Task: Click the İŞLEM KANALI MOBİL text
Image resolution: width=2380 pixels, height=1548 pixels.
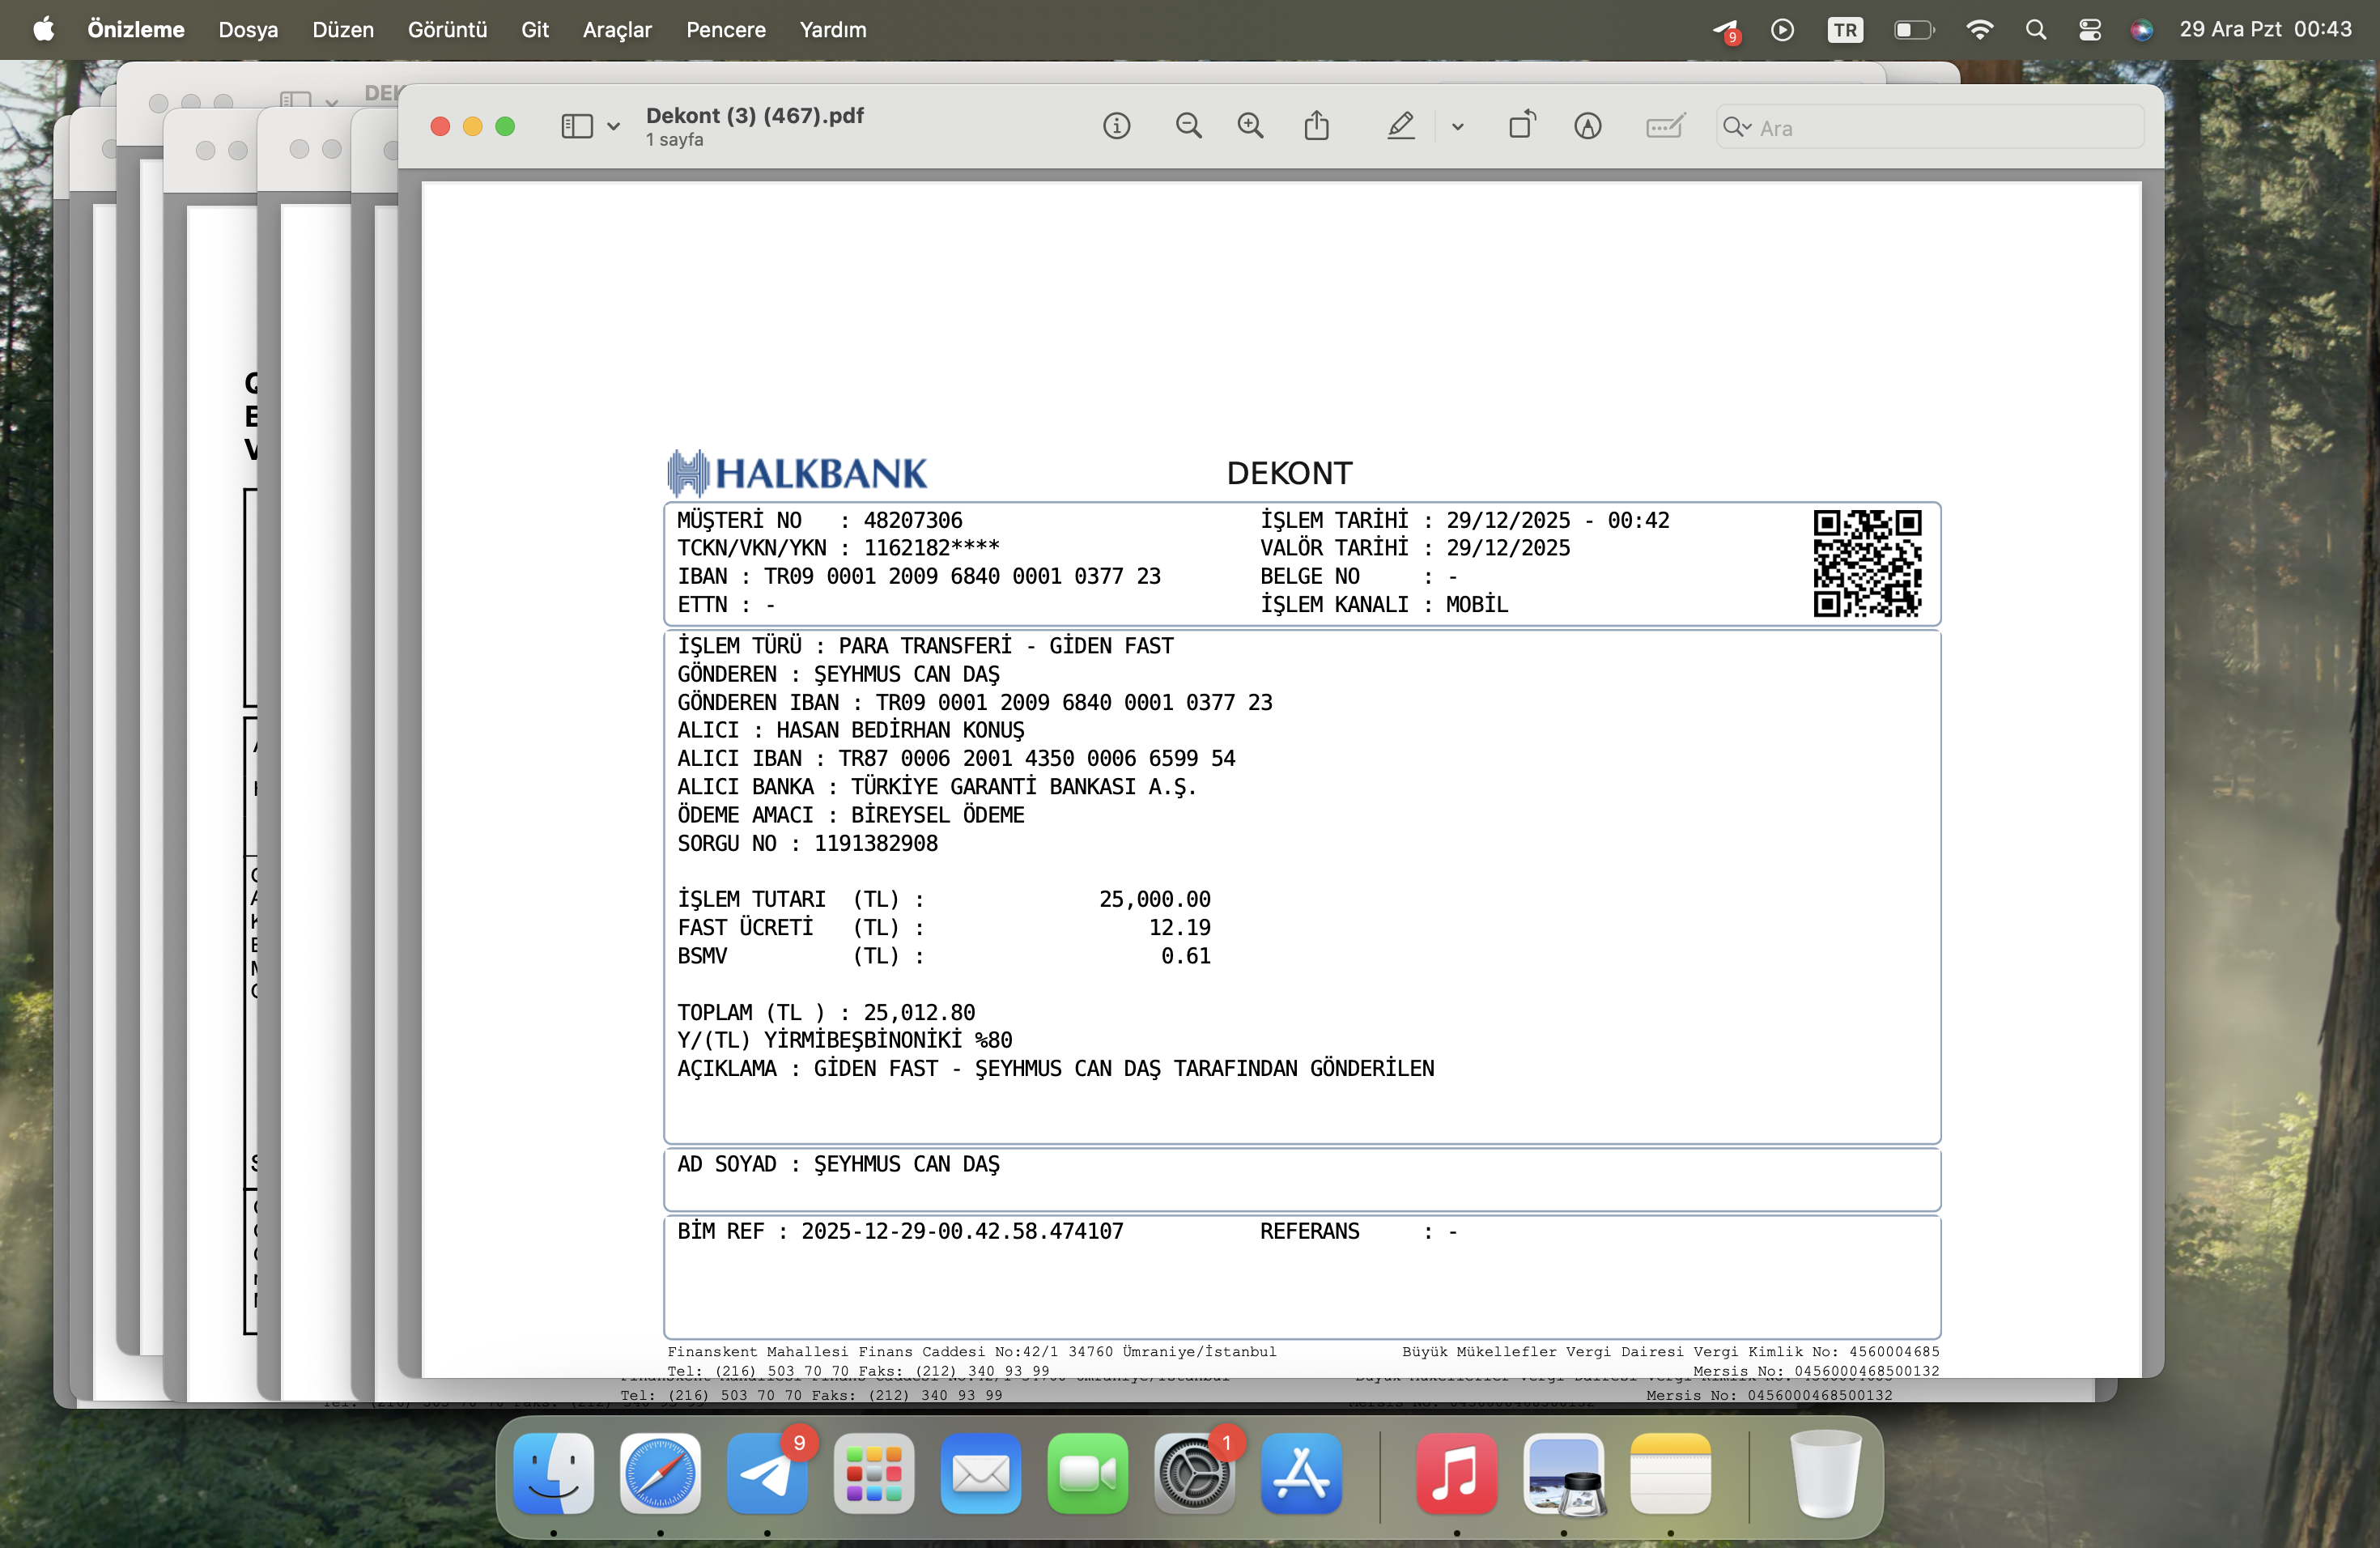Action: 1384,604
